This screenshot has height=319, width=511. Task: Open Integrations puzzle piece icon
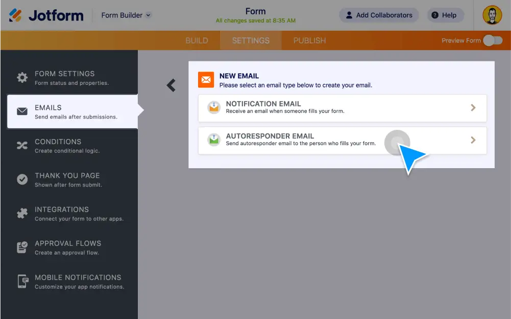(22, 214)
